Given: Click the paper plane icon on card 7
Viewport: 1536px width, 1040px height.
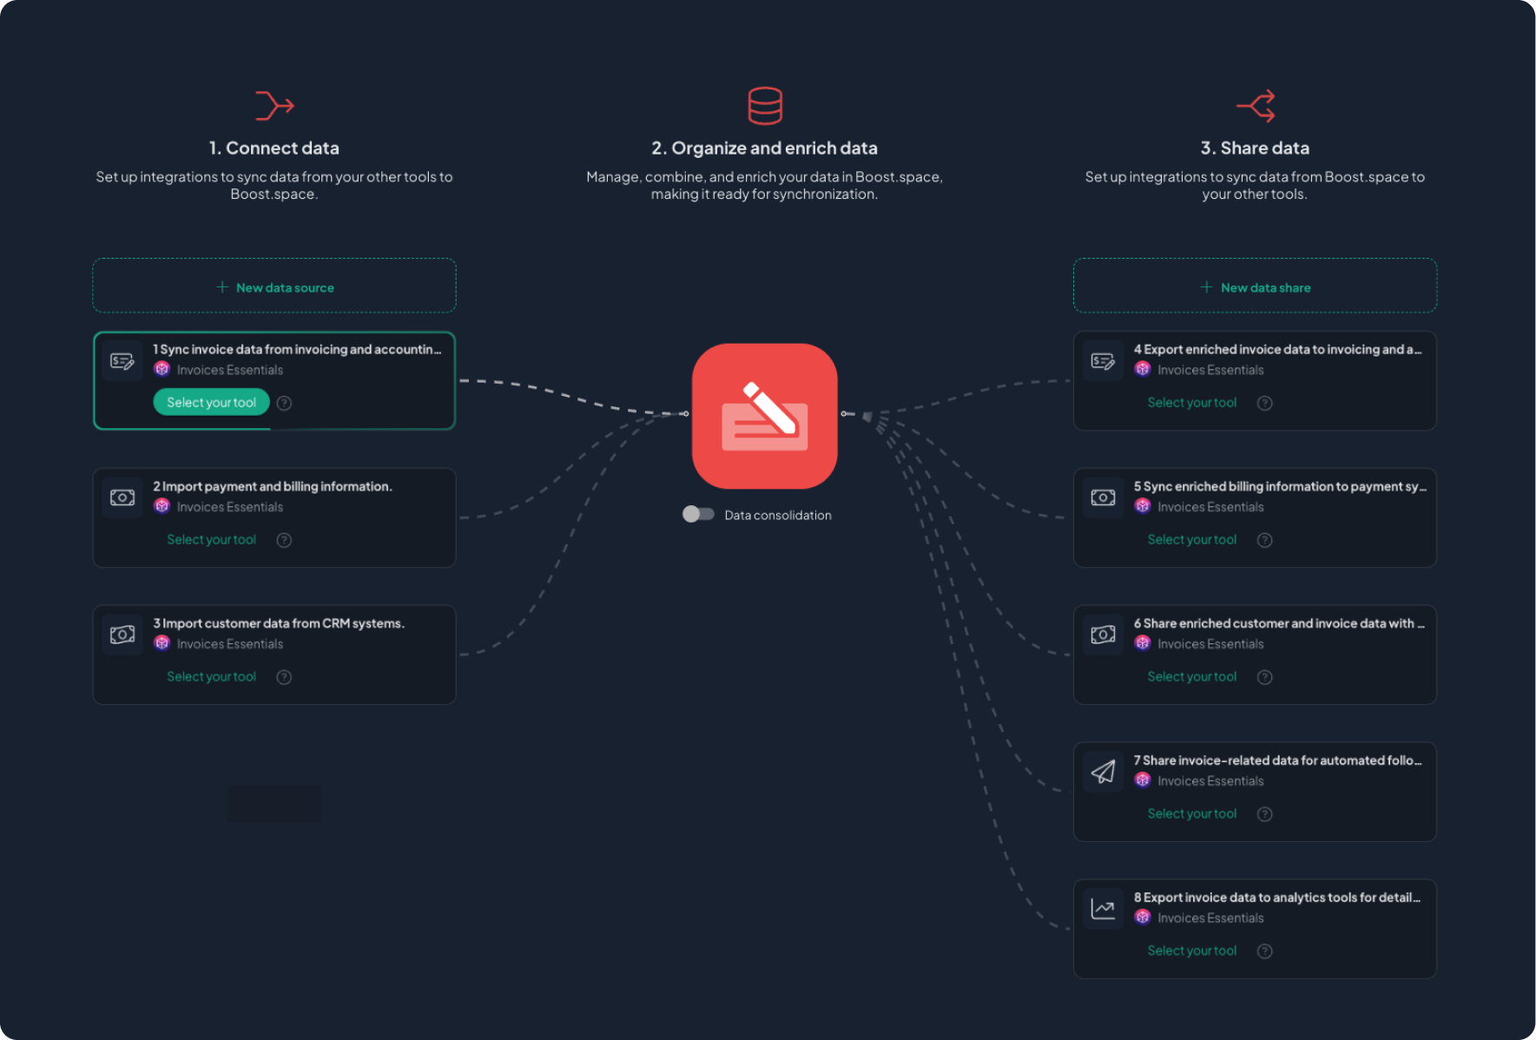Looking at the screenshot, I should click(x=1103, y=772).
